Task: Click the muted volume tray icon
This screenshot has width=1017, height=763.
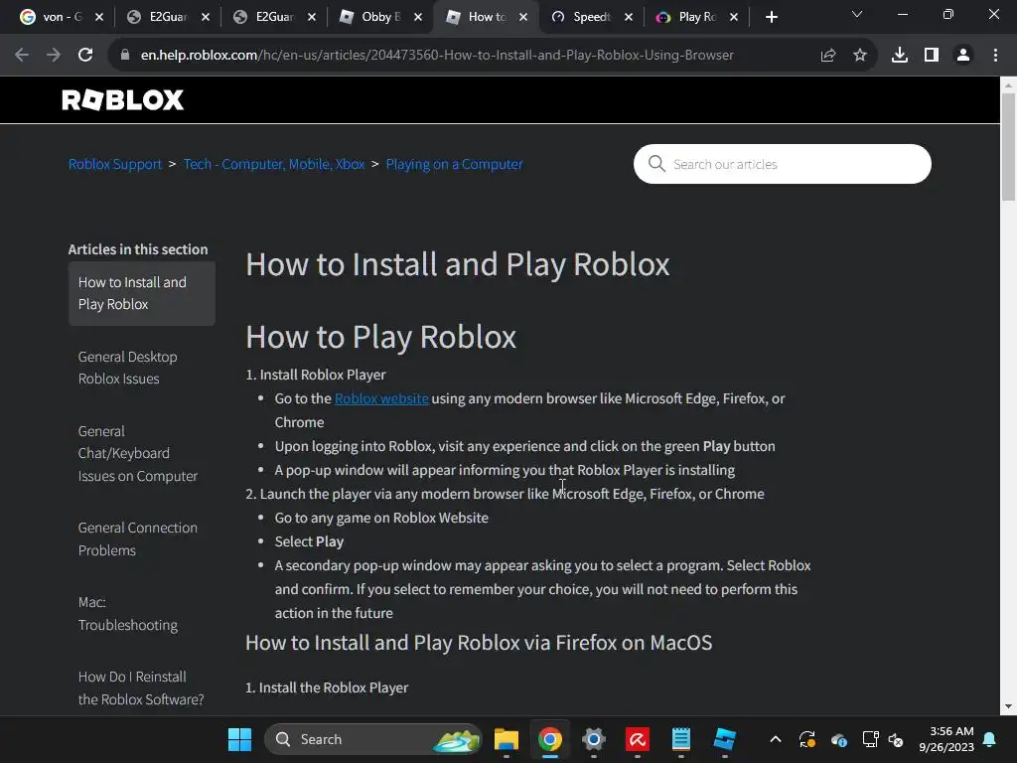Action: click(x=896, y=739)
